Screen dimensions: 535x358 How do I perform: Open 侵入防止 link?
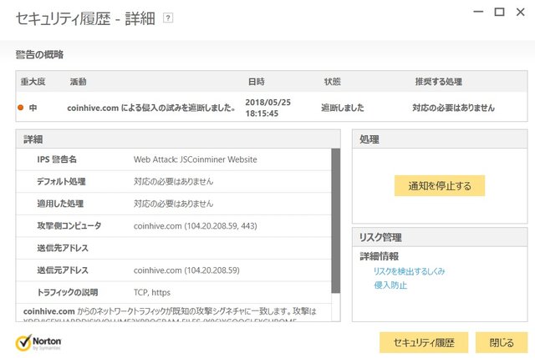click(390, 285)
